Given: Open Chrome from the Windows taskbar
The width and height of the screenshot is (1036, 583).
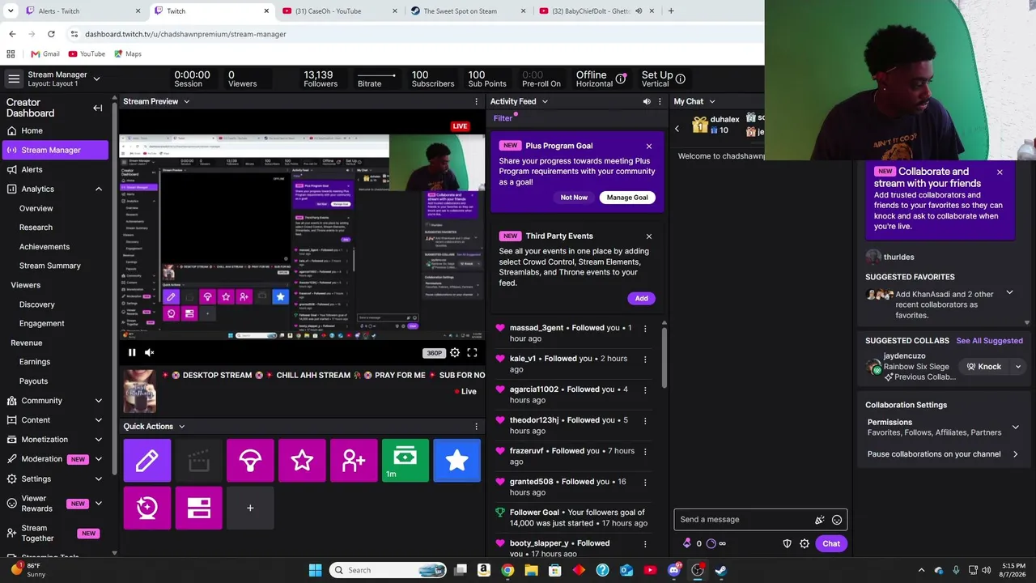Looking at the screenshot, I should point(507,570).
